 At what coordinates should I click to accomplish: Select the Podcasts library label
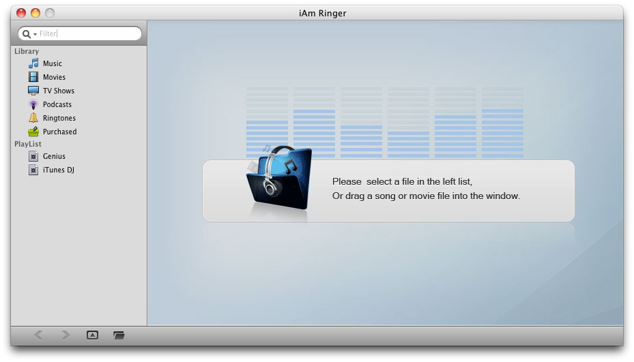pos(57,104)
